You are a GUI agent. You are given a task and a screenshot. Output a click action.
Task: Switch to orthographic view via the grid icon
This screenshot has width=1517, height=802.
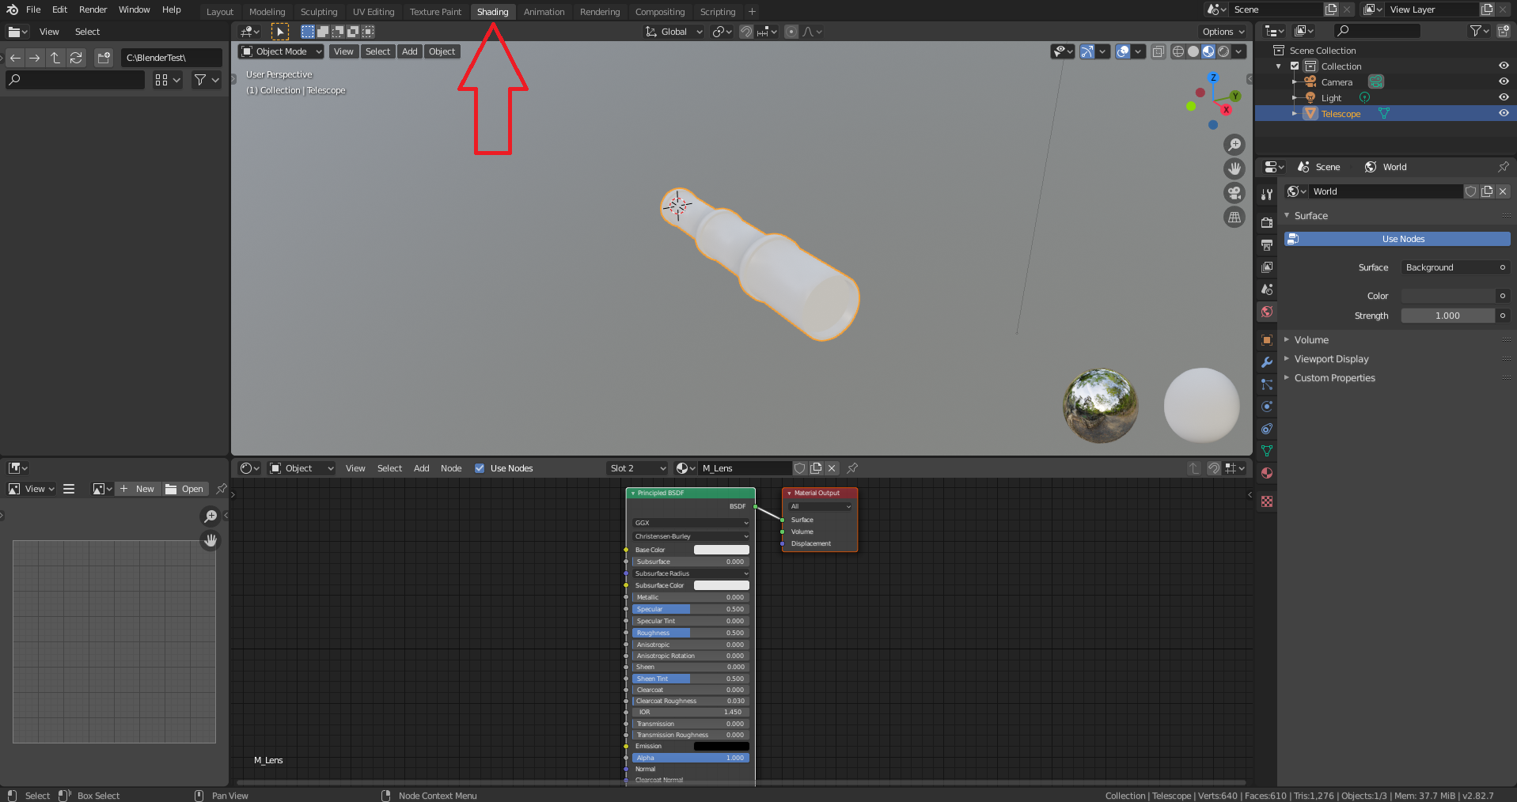tap(1234, 218)
